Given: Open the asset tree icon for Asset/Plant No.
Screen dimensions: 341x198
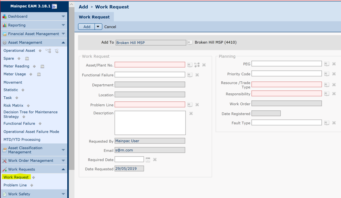Looking at the screenshot, I should [x=197, y=65].
